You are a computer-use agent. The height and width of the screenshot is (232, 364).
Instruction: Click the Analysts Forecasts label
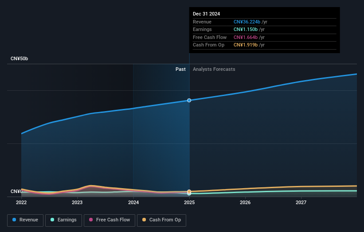point(214,70)
